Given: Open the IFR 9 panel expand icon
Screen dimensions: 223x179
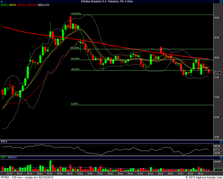Looking at the screenshot, I should pyautogui.click(x=221, y=141).
